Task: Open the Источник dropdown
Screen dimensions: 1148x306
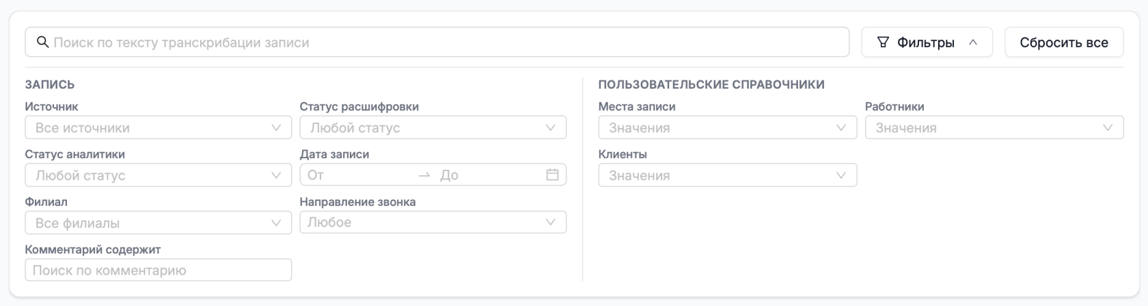Action: pyautogui.click(x=159, y=127)
